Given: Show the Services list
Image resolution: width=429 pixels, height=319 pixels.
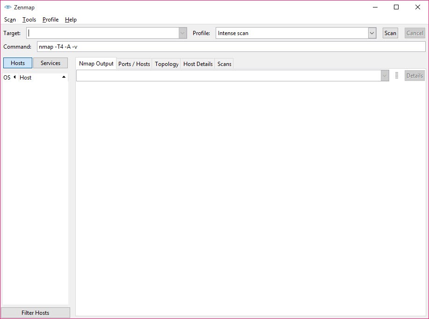Looking at the screenshot, I should [51, 63].
